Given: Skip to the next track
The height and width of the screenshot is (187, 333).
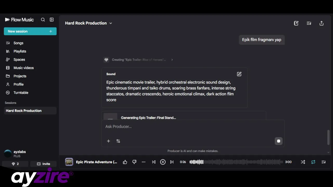Looking at the screenshot, I should pyautogui.click(x=172, y=162).
